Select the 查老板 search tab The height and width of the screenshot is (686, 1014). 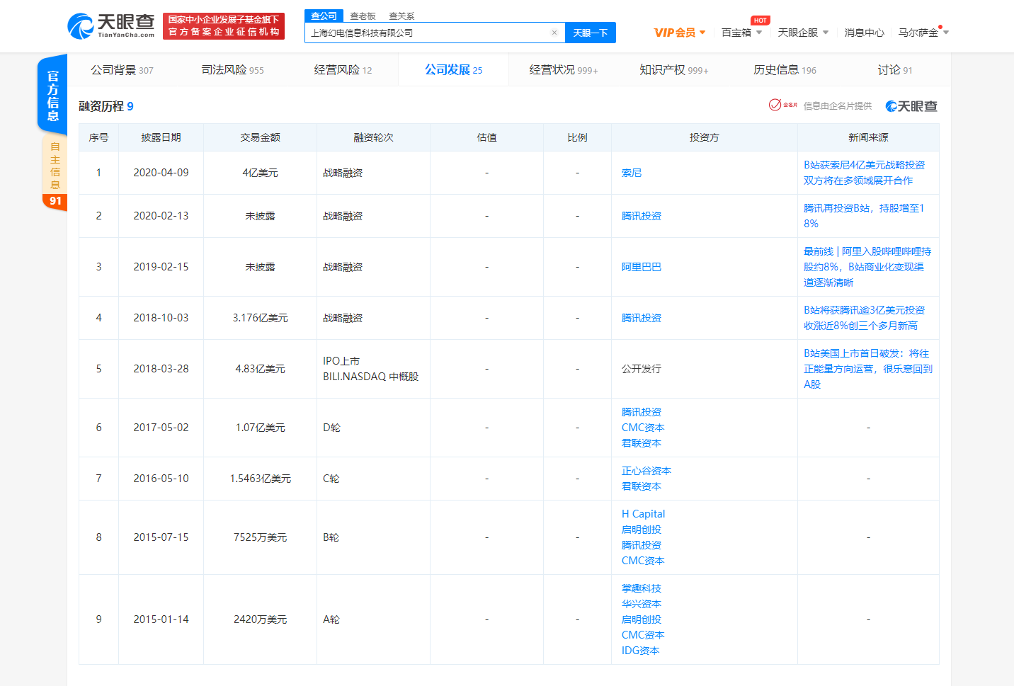363,16
